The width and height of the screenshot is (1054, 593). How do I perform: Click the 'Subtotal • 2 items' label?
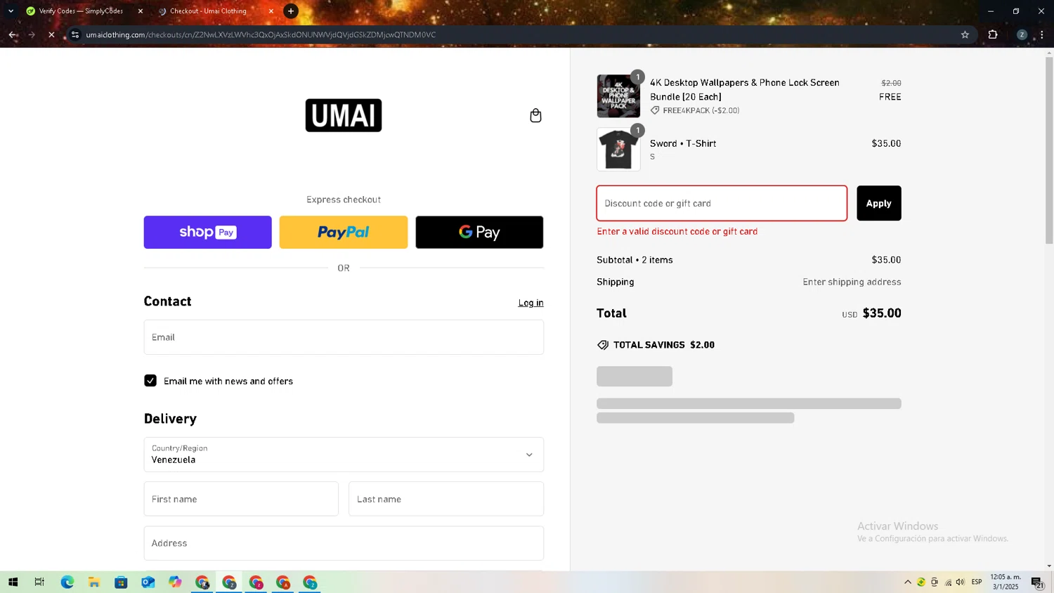[x=635, y=260]
